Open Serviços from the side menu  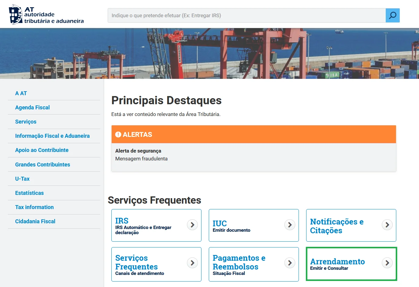point(26,122)
